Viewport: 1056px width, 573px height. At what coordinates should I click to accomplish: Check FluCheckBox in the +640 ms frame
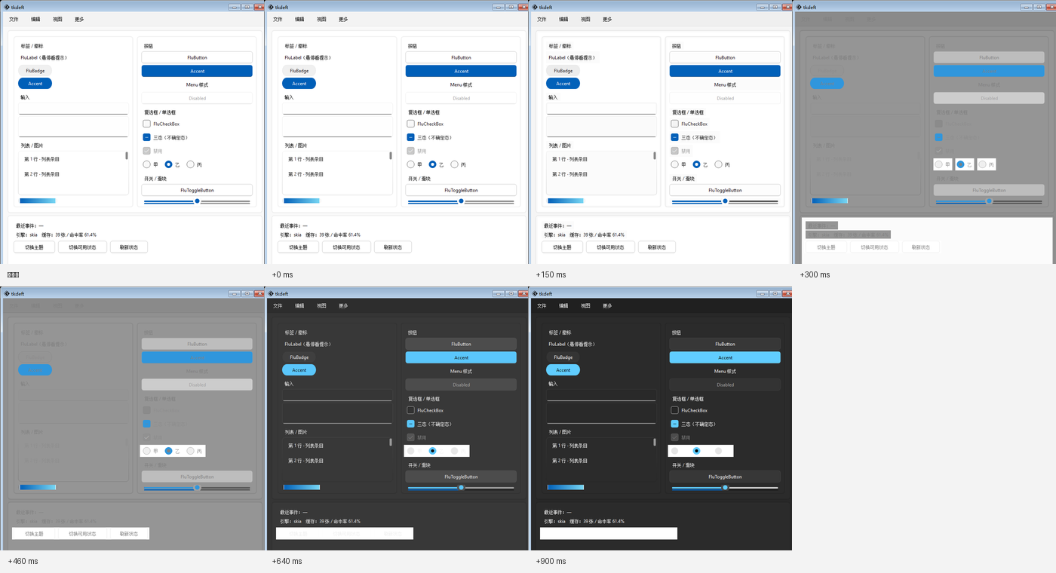click(411, 410)
